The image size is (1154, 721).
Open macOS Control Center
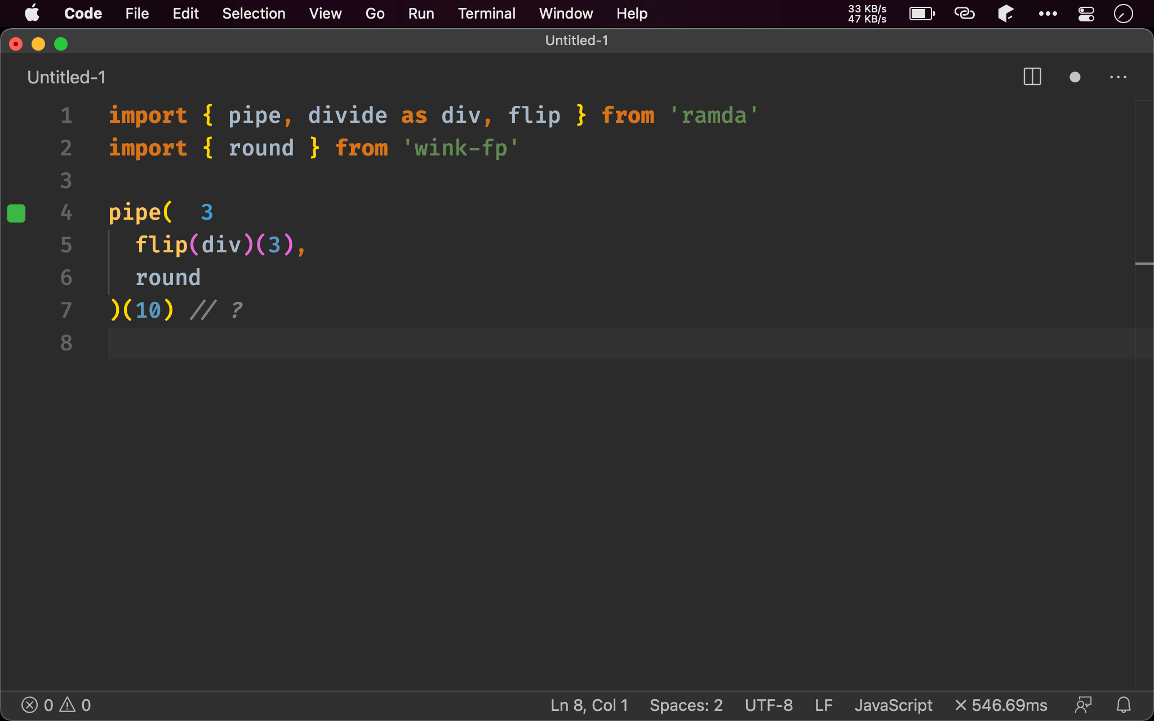click(x=1086, y=13)
